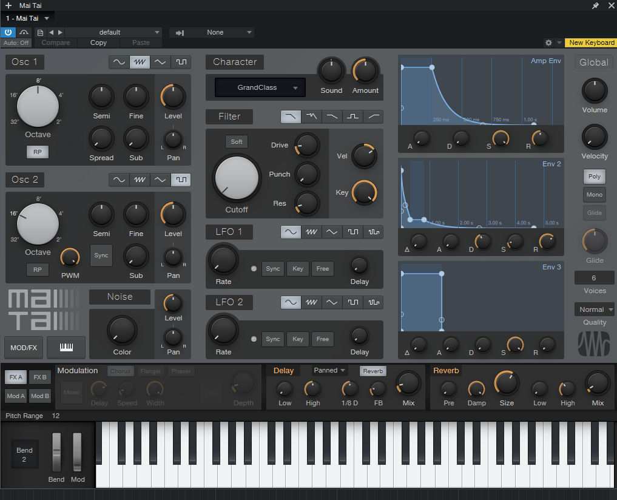Switch to the Mod A tab
This screenshot has height=500, width=617.
(x=16, y=396)
